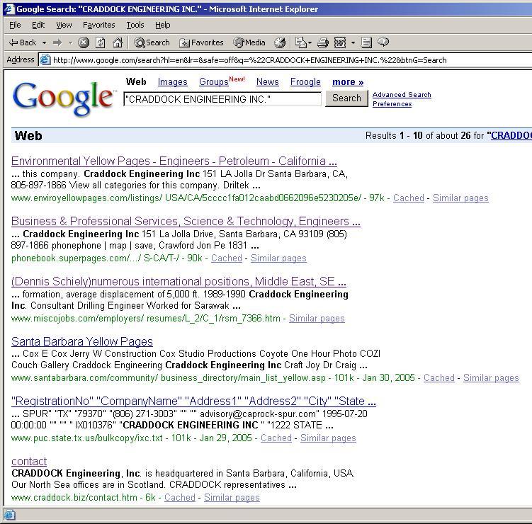Switch to Froogle search tab
Image resolution: width=532 pixels, height=524 pixels.
(x=305, y=81)
